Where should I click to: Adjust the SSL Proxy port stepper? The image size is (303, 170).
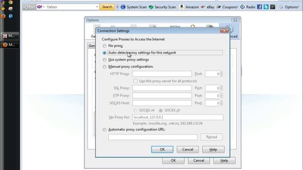point(221,88)
